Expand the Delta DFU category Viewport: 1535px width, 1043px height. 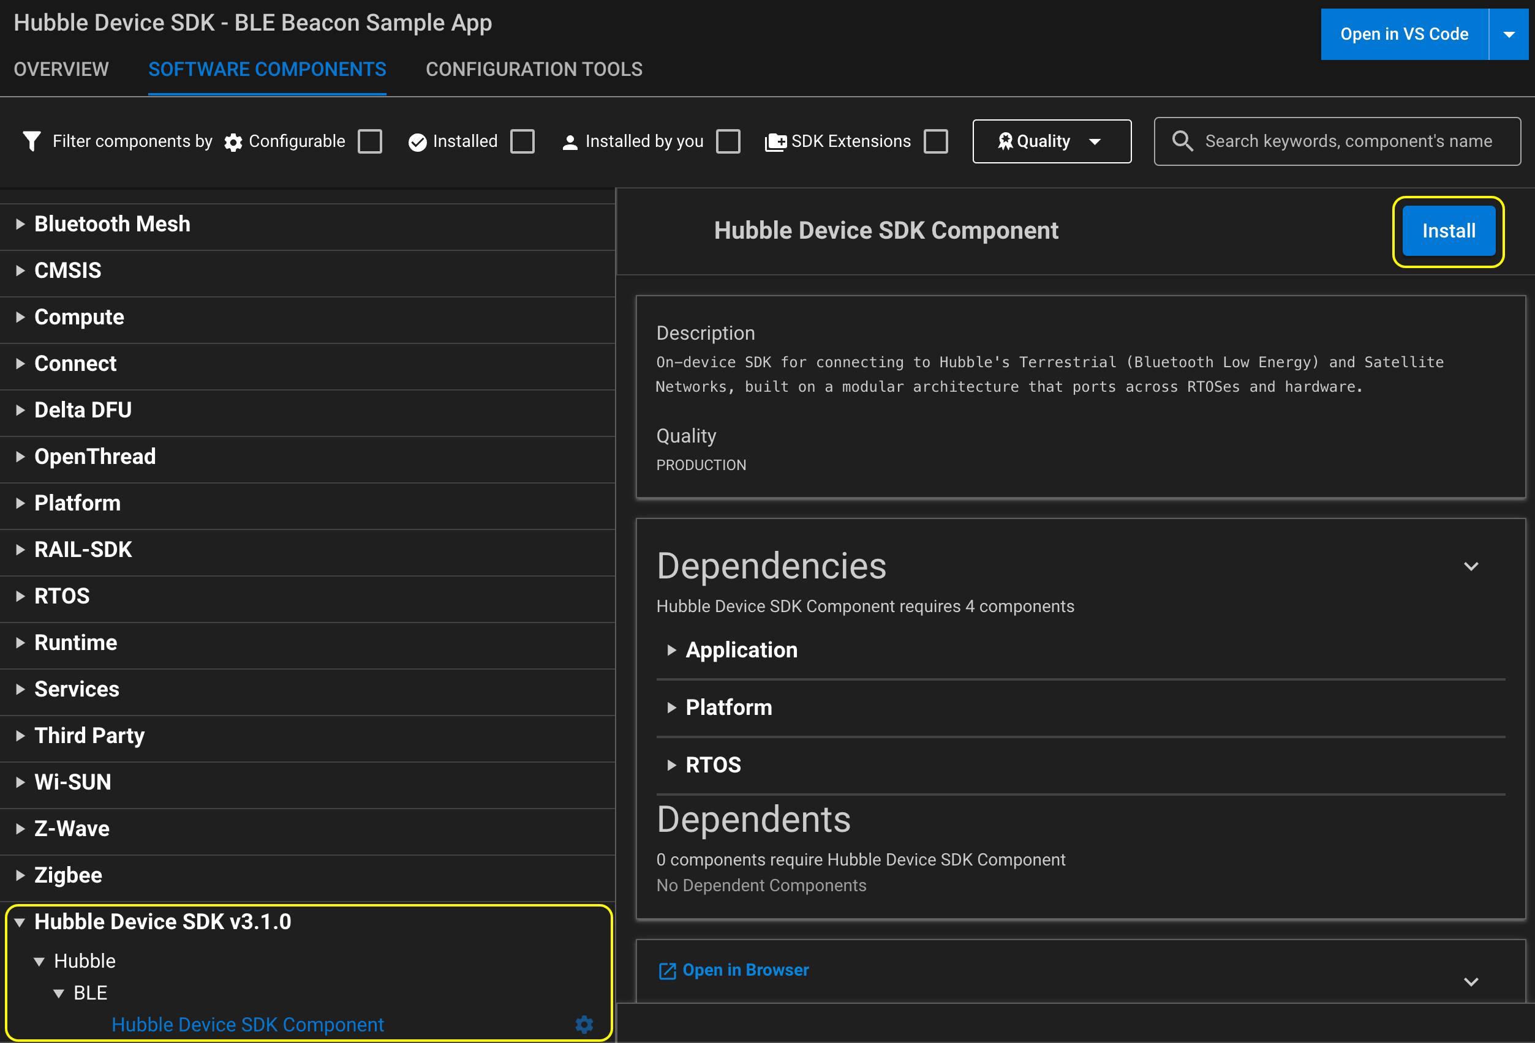(20, 410)
